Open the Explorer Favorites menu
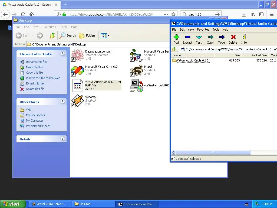 (x=50, y=27)
